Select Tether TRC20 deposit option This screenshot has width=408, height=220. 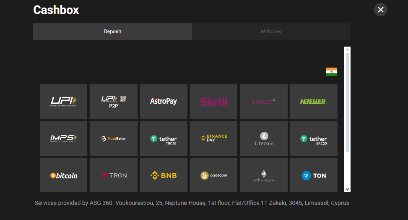(164, 138)
